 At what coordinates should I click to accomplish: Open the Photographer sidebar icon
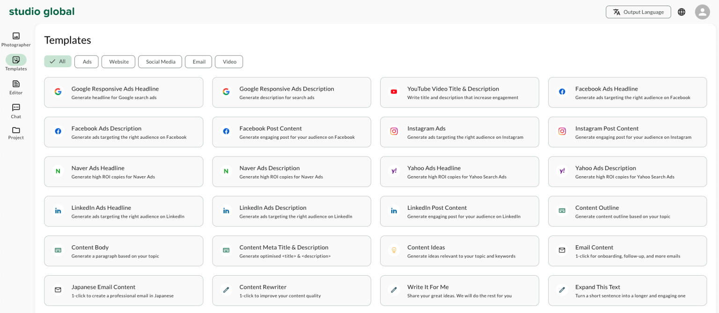[16, 36]
